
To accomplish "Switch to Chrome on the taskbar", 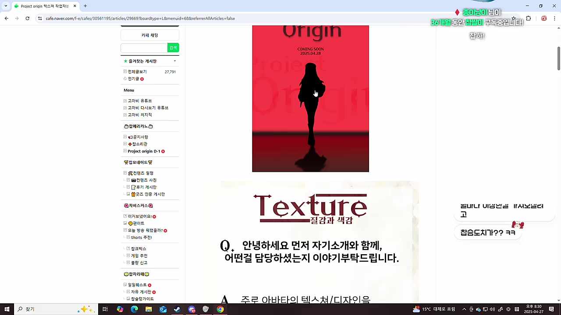I will point(220,309).
